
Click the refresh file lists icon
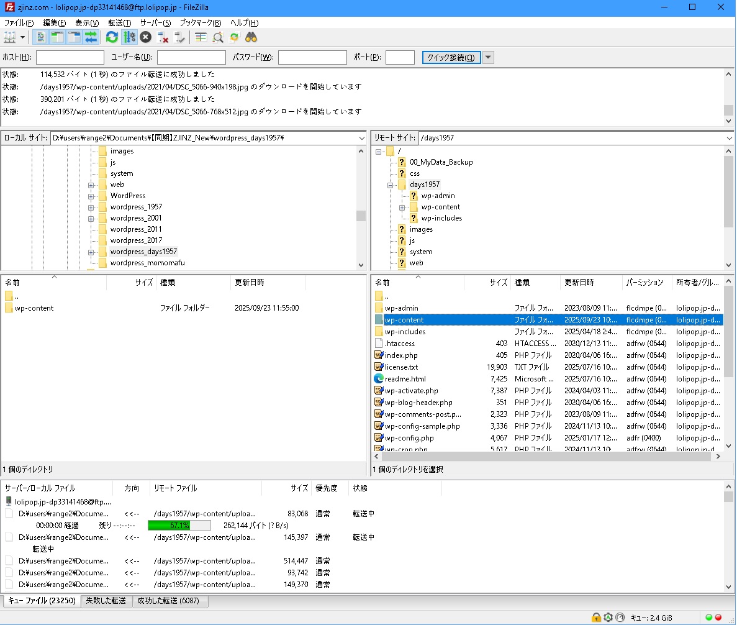point(112,37)
